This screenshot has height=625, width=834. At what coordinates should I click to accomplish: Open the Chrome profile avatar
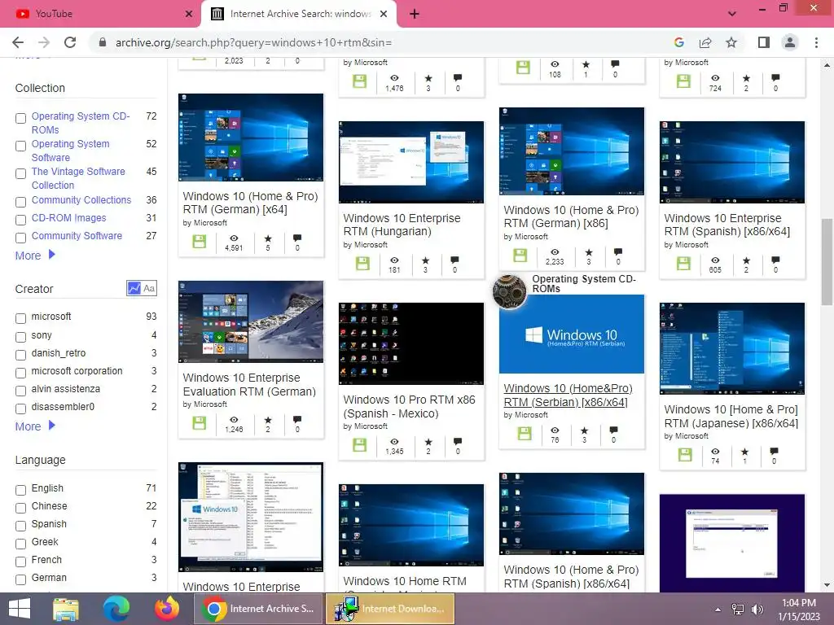(790, 42)
